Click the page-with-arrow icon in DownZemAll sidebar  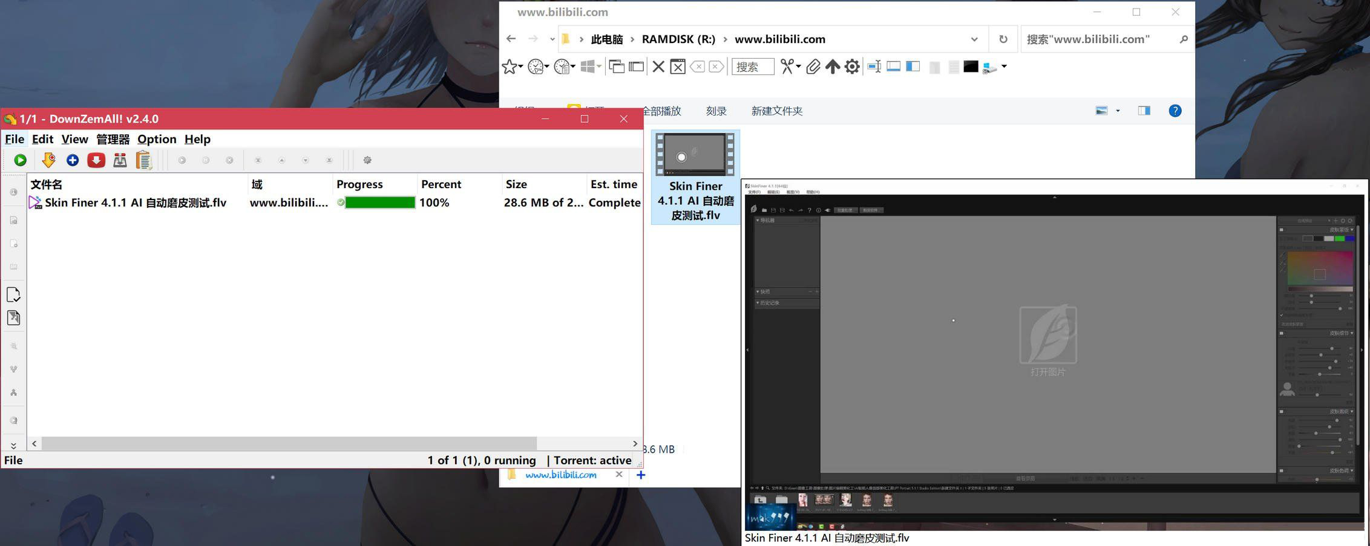click(x=13, y=317)
